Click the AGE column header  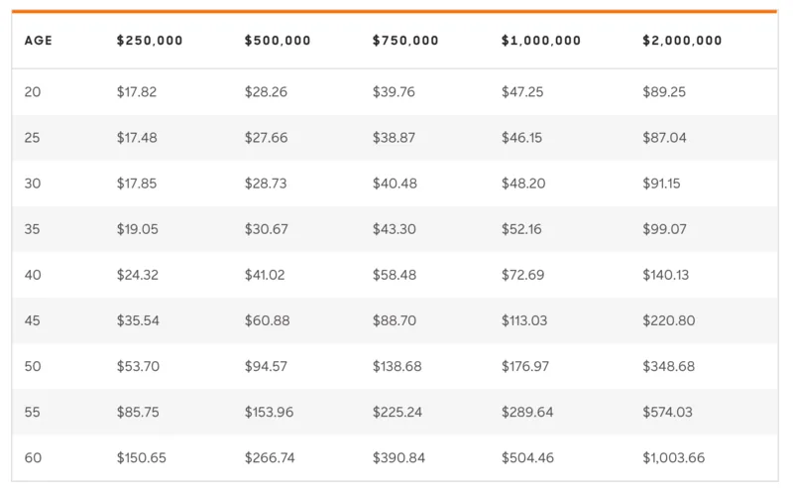38,42
